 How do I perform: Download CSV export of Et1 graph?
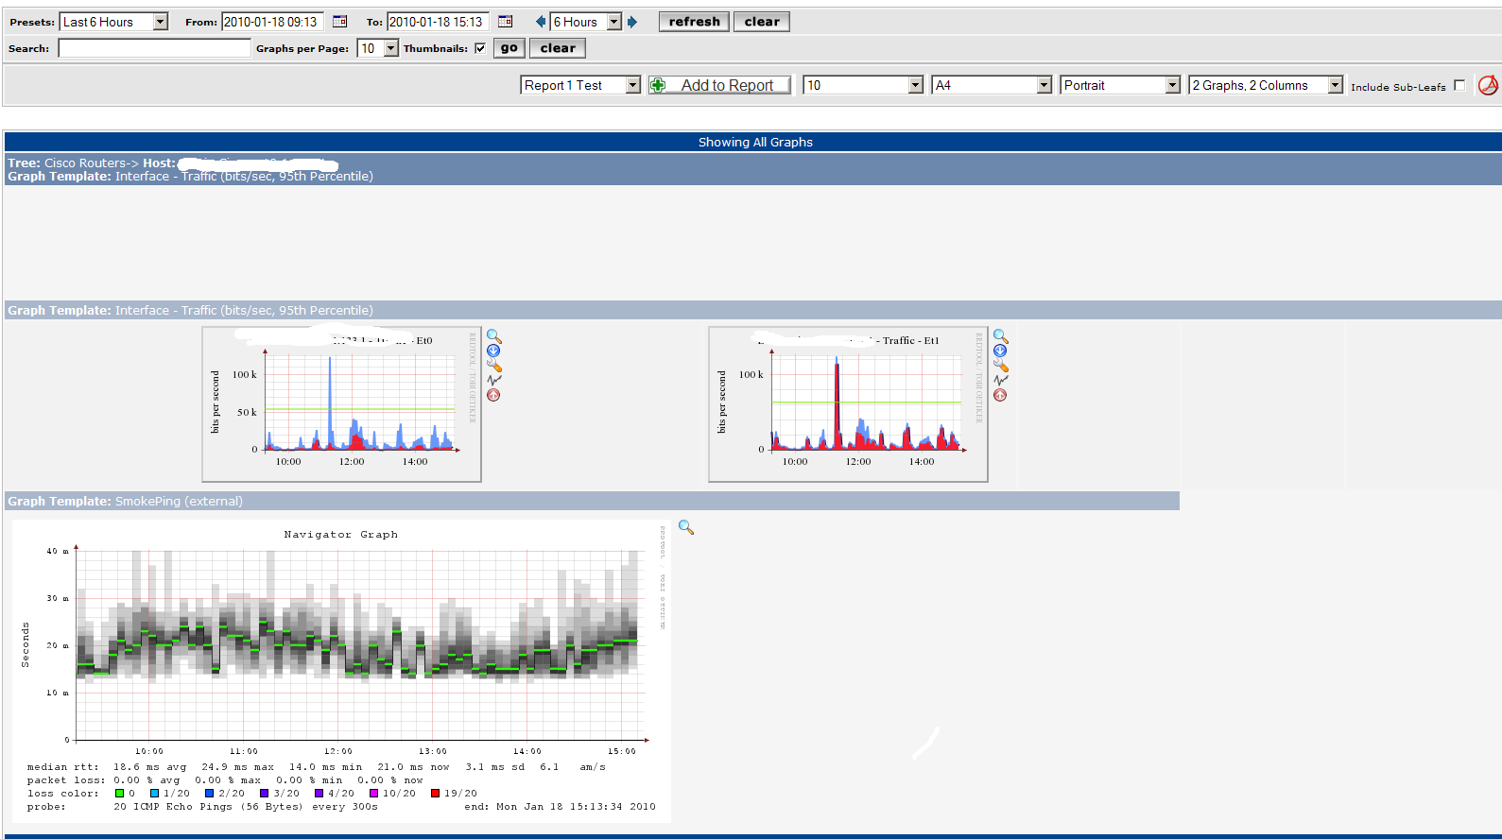tap(1000, 351)
